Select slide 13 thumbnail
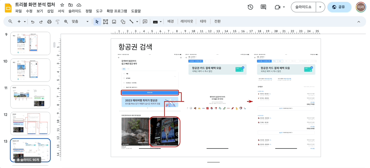This screenshot has width=370, height=168. pos(30,150)
